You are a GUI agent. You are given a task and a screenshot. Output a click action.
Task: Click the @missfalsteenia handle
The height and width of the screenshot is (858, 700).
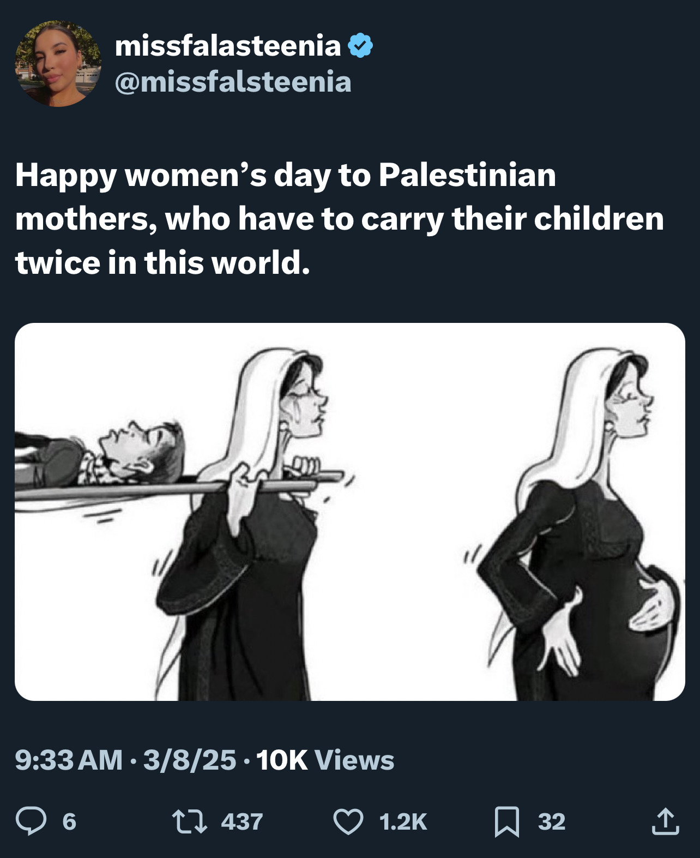[x=233, y=82]
